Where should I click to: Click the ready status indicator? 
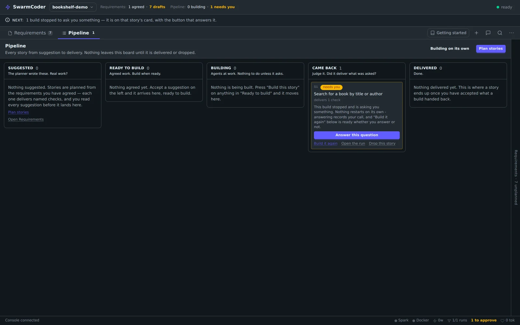coord(504,7)
